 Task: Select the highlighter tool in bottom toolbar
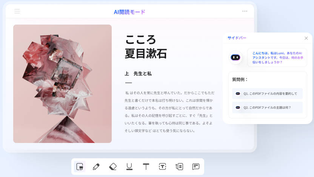pos(80,166)
